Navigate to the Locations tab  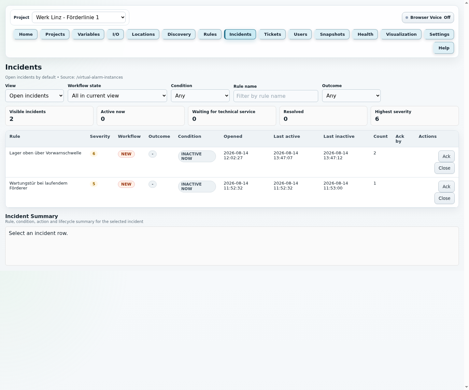tap(143, 34)
